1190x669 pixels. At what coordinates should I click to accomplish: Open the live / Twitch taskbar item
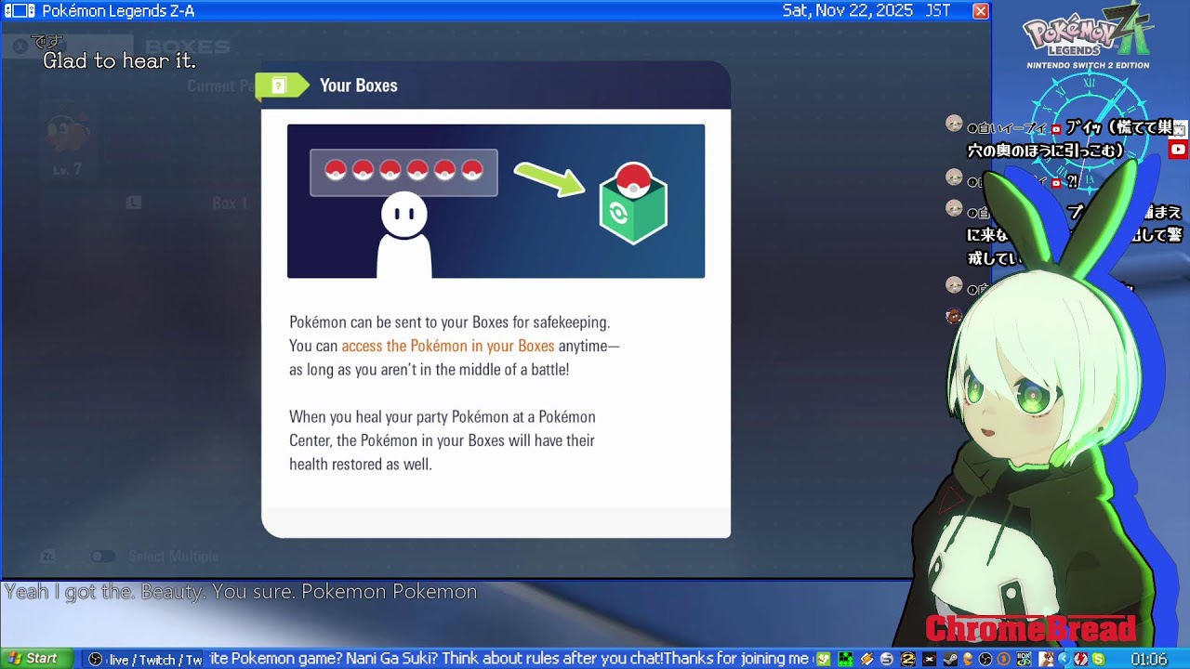coord(144,660)
